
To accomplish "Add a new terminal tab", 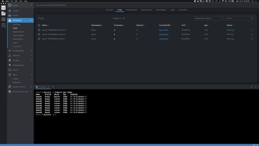I will coord(53,87).
